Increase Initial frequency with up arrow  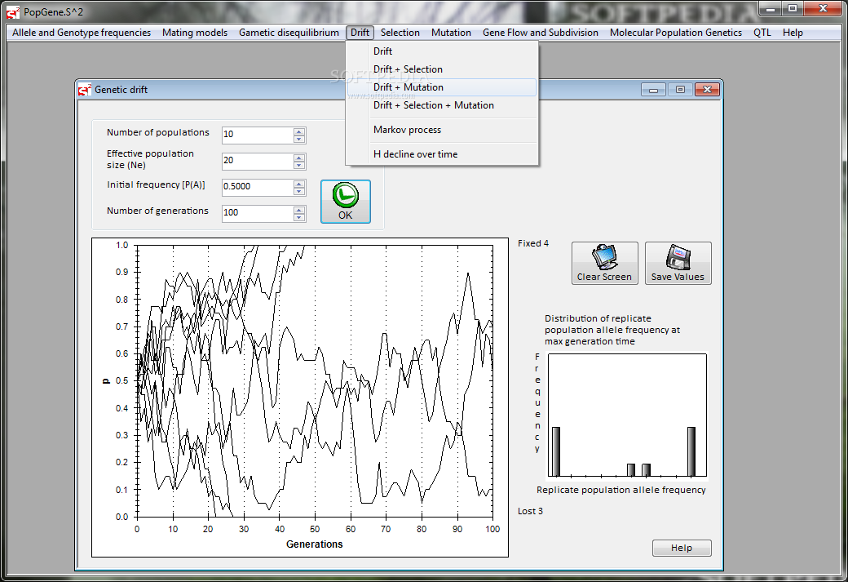(299, 183)
